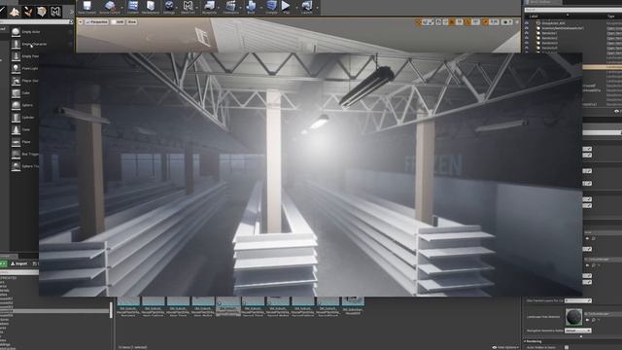Open the Perspective view type dropdown
Image resolution: width=622 pixels, height=350 pixels.
pyautogui.click(x=97, y=21)
